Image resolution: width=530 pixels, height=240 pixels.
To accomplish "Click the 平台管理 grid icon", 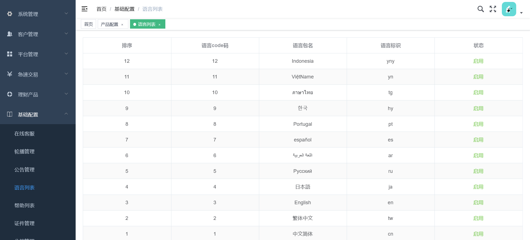I will click(10, 54).
